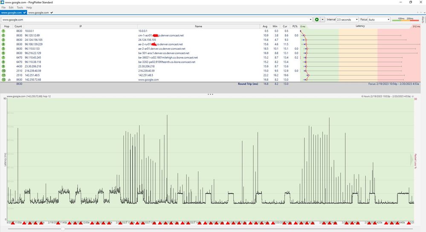Sort by the Hop column header

pos(7,26)
